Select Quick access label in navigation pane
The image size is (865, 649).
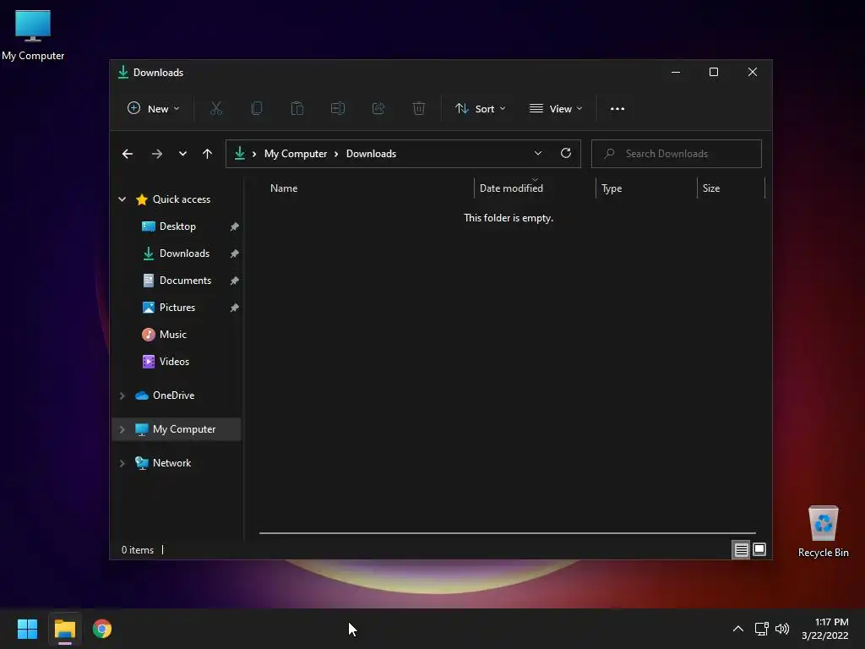(x=182, y=199)
